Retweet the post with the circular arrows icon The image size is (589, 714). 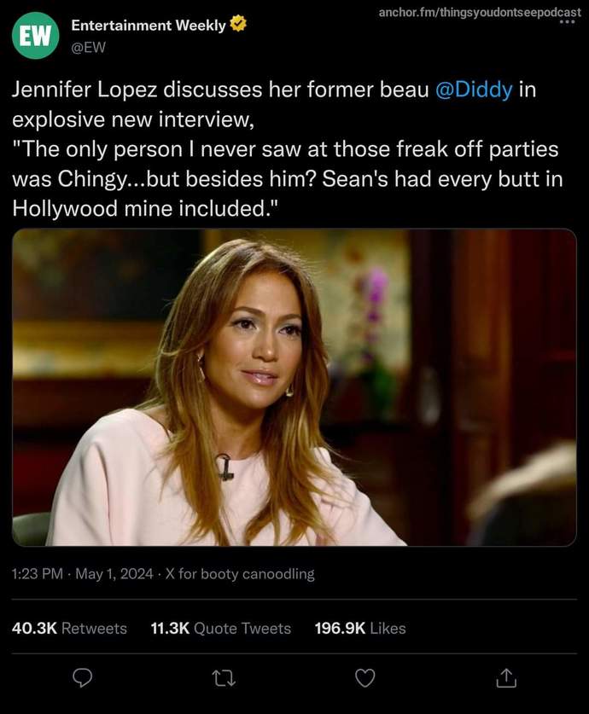coord(224,678)
